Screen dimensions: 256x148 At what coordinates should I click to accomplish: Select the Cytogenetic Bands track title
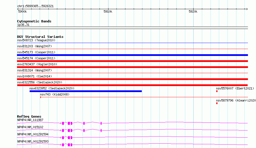click(34, 21)
